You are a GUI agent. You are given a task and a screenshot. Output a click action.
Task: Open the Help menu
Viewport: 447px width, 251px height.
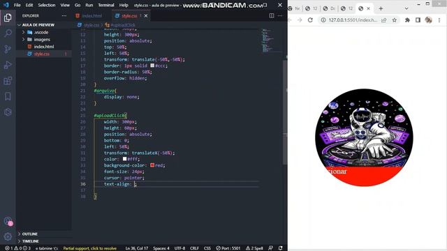pos(124,5)
